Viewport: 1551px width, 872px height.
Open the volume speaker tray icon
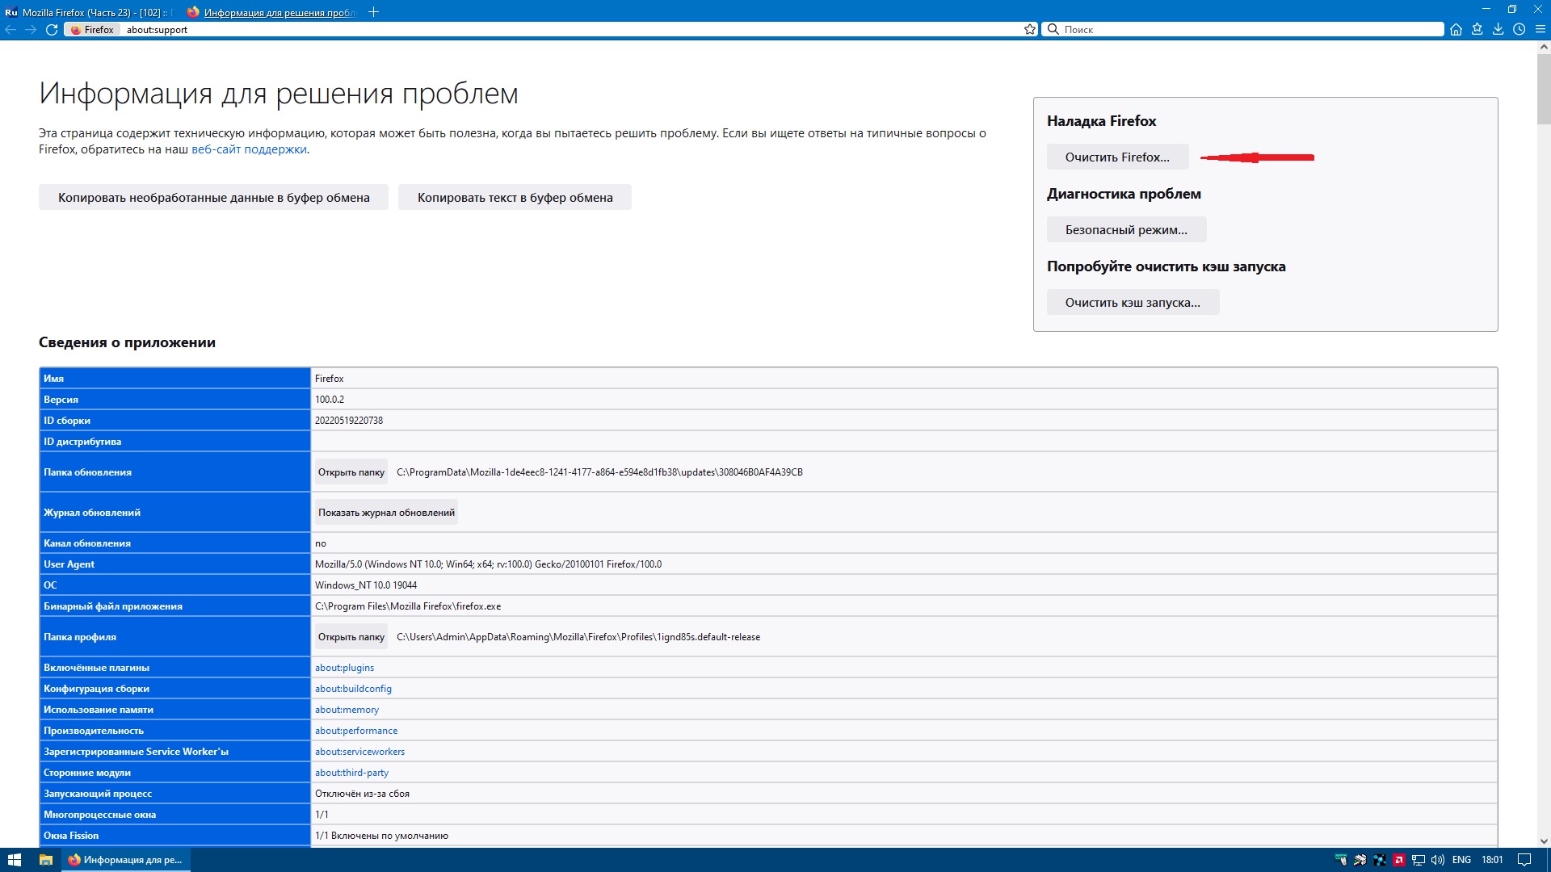[x=1438, y=860]
